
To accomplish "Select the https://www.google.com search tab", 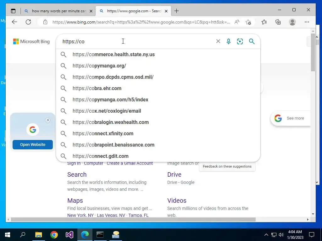I will 133,11.
